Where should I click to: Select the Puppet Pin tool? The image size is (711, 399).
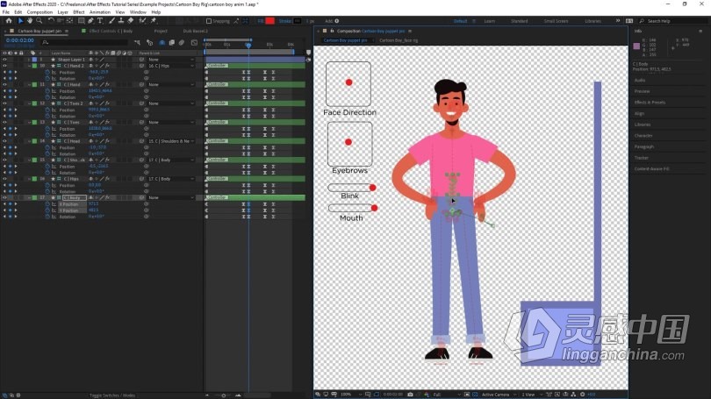pos(154,21)
